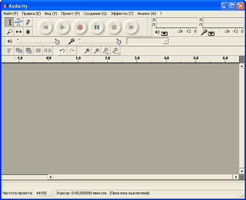Click the Курсор position status text

click(82, 193)
